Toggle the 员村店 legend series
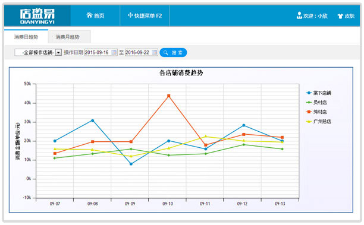 [x=316, y=103]
